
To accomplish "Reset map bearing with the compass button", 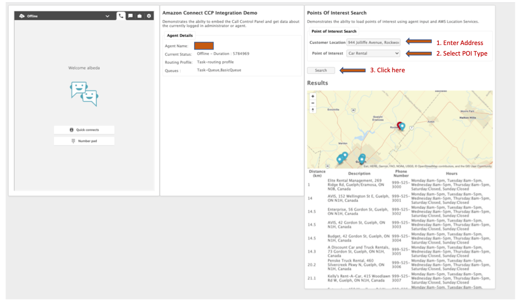I will tap(312, 110).
